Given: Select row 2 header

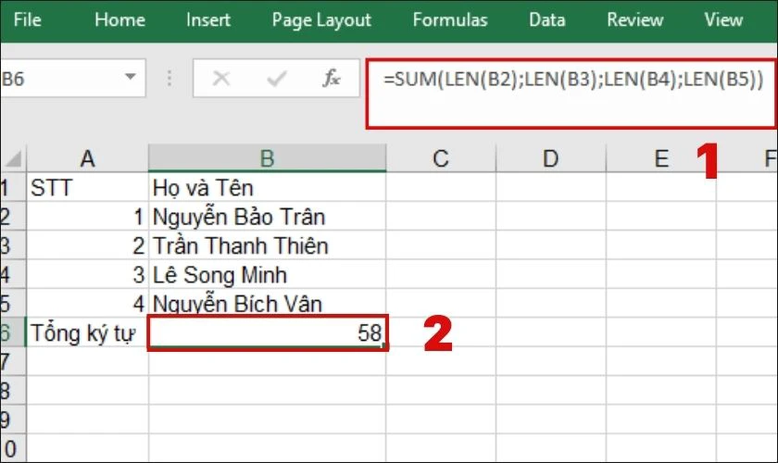Looking at the screenshot, I should 12,217.
